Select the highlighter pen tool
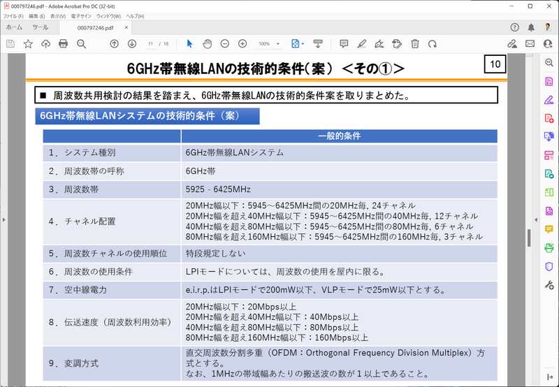Screen dimensions: 559x387 [361, 44]
